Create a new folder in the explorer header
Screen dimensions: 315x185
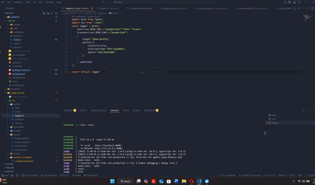[48, 13]
